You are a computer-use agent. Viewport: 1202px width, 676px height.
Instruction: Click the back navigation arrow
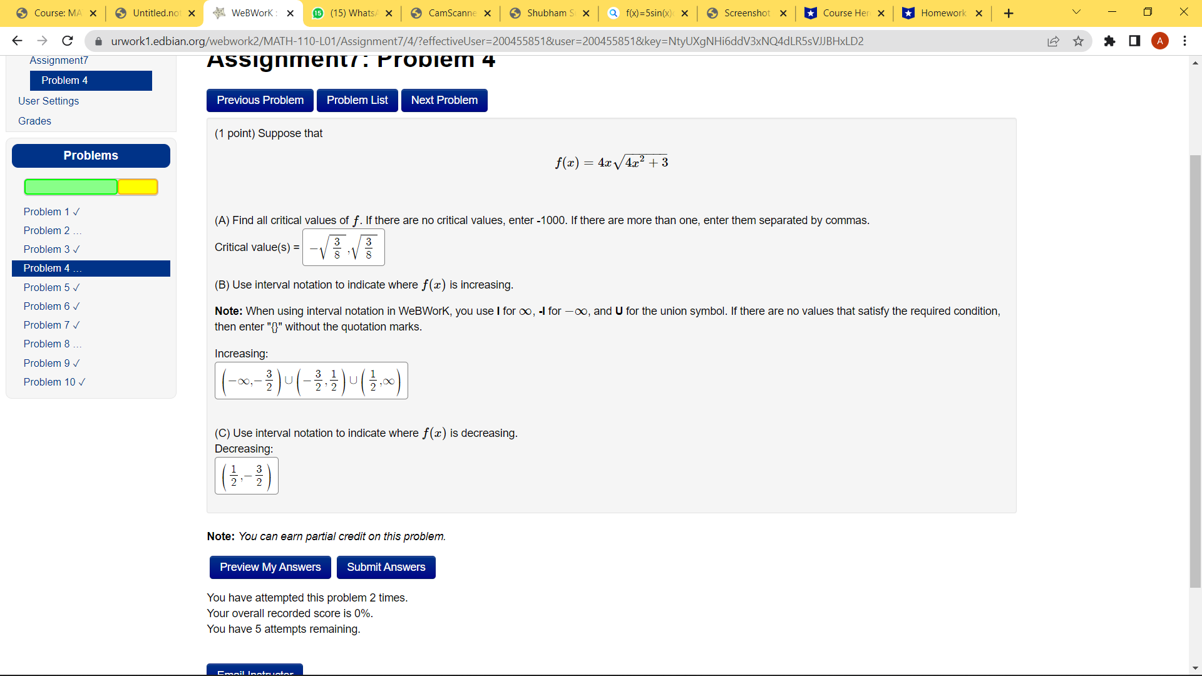pos(17,41)
